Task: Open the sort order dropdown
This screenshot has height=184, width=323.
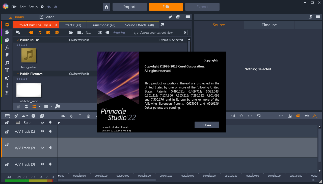Action: [x=88, y=33]
